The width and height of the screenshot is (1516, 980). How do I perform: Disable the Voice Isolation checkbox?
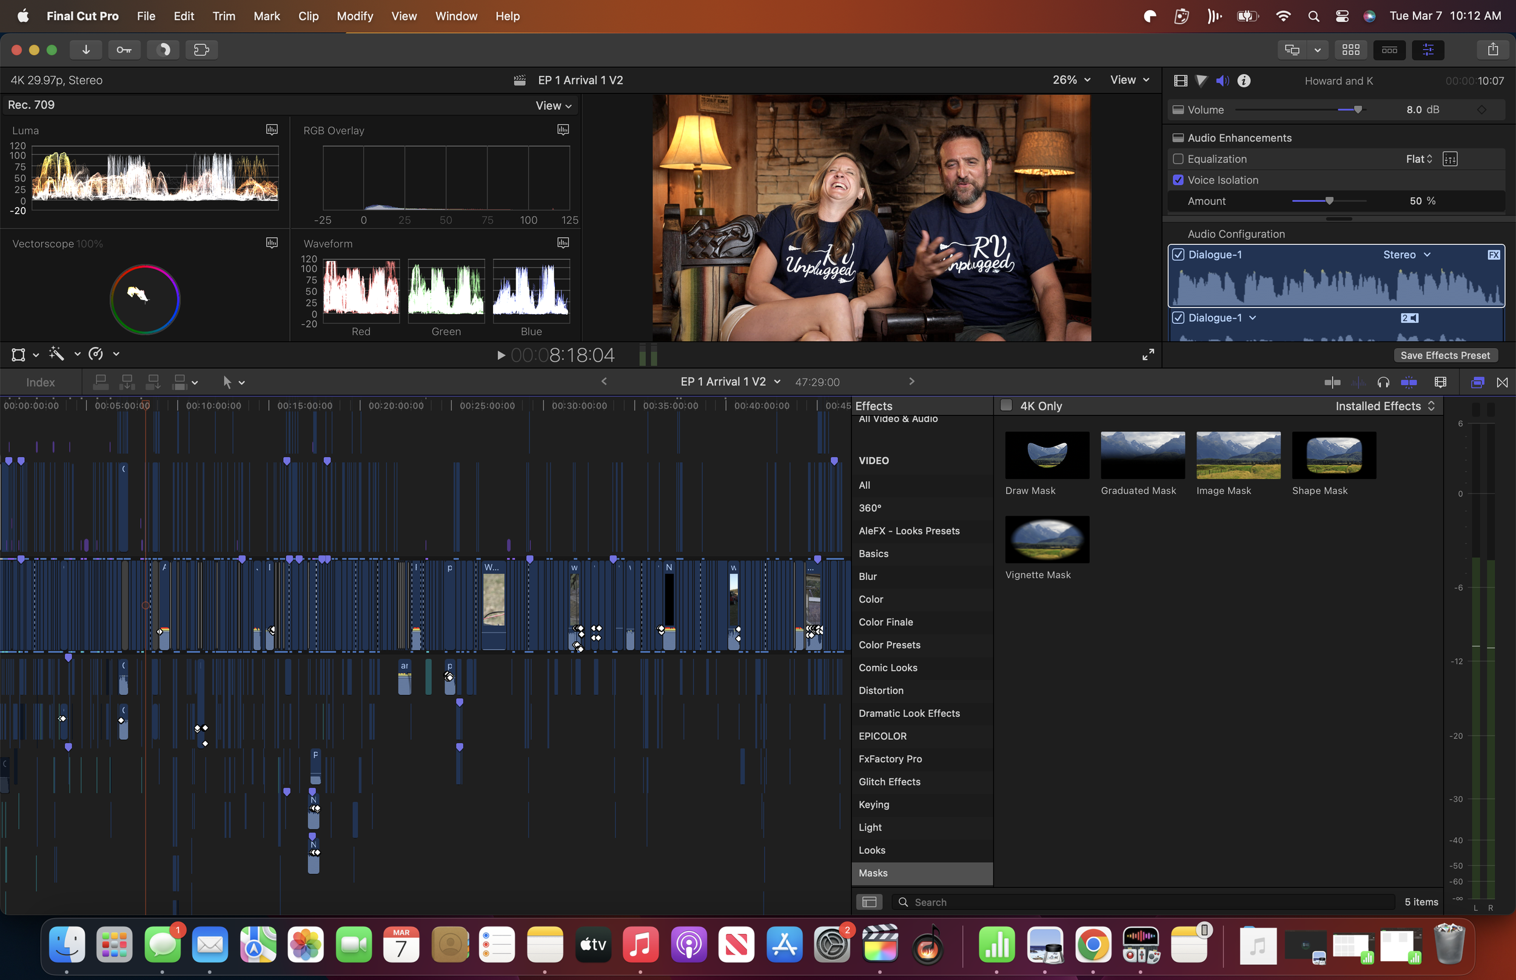coord(1178,180)
